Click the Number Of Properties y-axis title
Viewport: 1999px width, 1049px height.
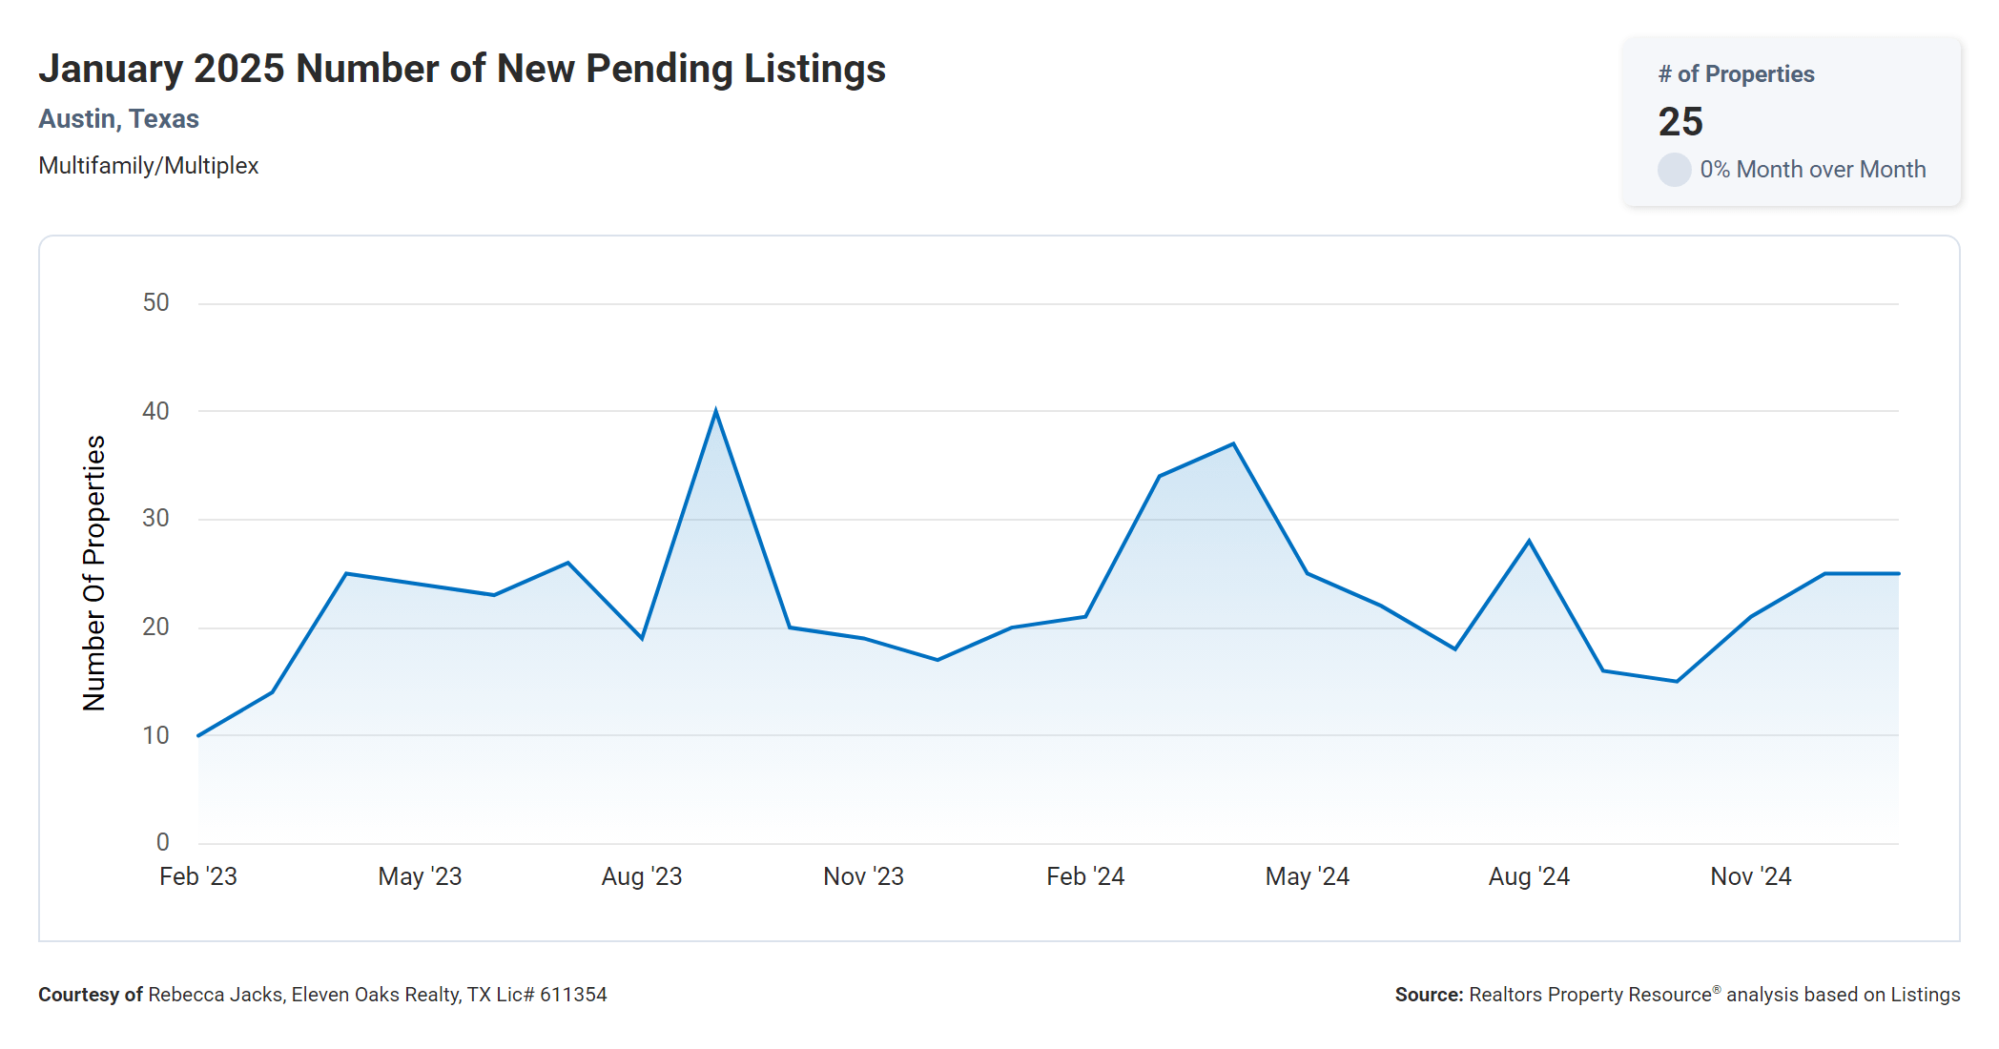click(93, 573)
